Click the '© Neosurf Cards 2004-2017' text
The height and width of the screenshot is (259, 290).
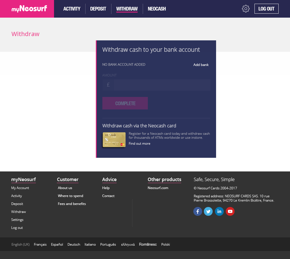tap(215, 188)
